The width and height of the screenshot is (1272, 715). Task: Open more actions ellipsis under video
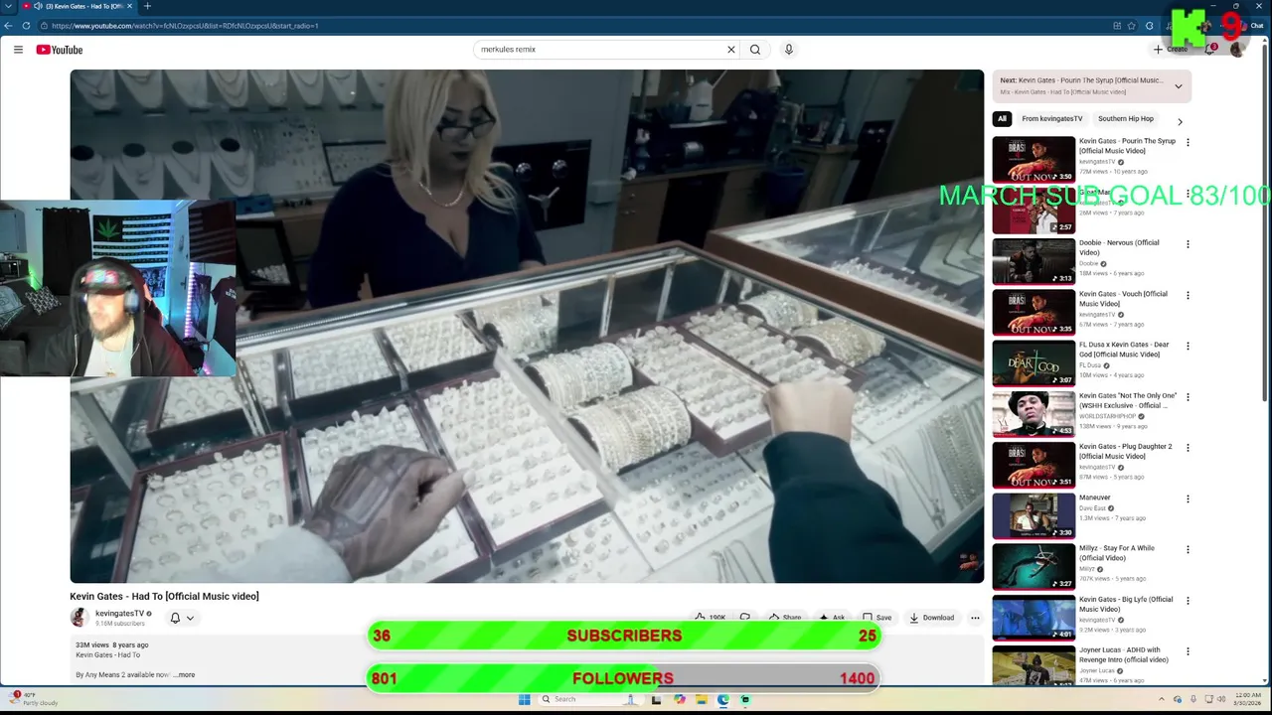click(975, 618)
